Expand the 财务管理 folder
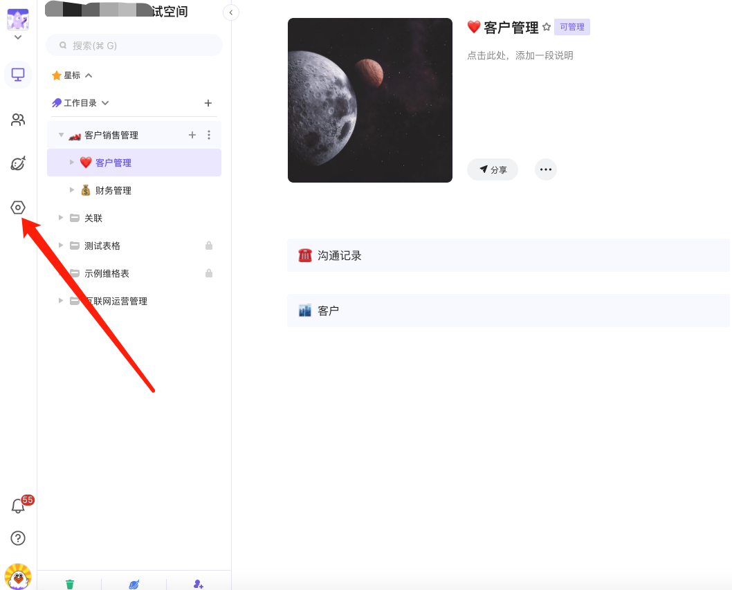The image size is (732, 590). [71, 190]
